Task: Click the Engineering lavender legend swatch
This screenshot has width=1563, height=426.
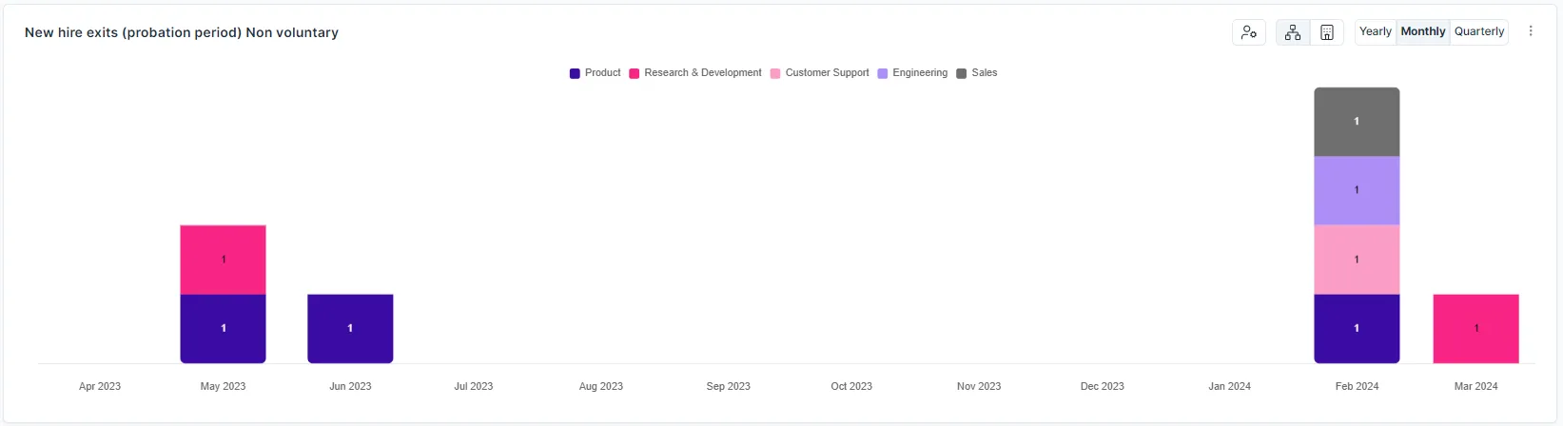Action: [883, 73]
